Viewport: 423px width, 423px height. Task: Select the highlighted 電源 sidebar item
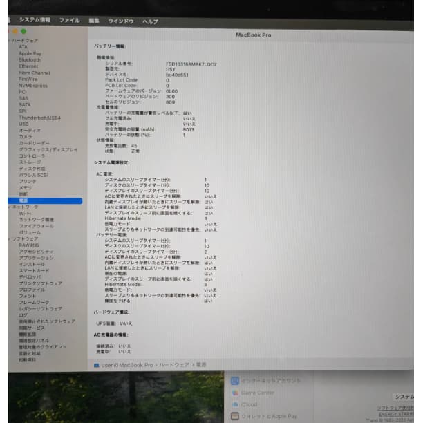45,200
